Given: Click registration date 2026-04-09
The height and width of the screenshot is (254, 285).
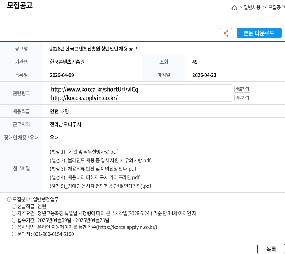Looking at the screenshot, I should tap(62, 75).
